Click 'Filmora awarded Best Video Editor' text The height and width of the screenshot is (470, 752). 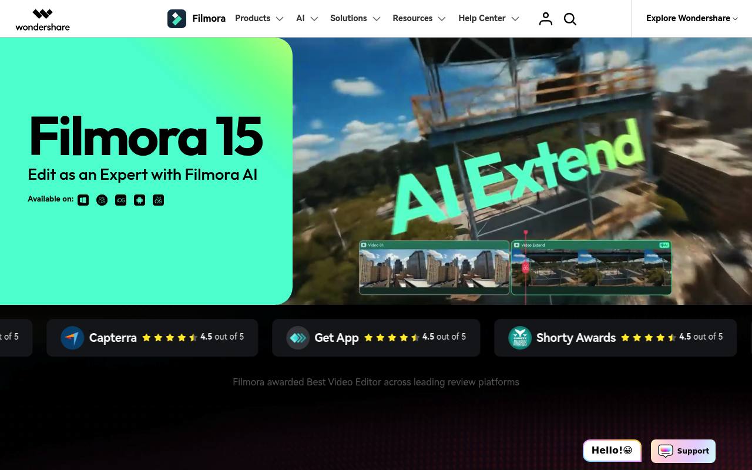point(376,382)
